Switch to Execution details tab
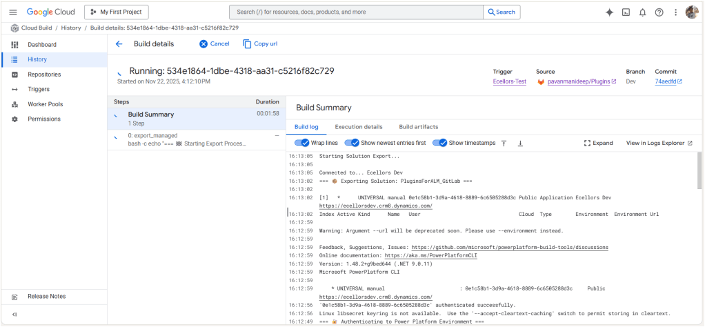 point(358,127)
